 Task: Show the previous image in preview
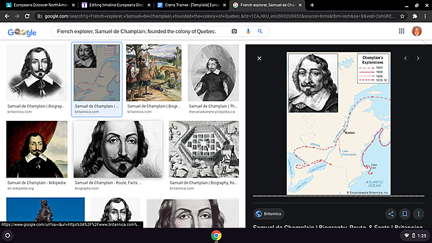click(x=405, y=58)
